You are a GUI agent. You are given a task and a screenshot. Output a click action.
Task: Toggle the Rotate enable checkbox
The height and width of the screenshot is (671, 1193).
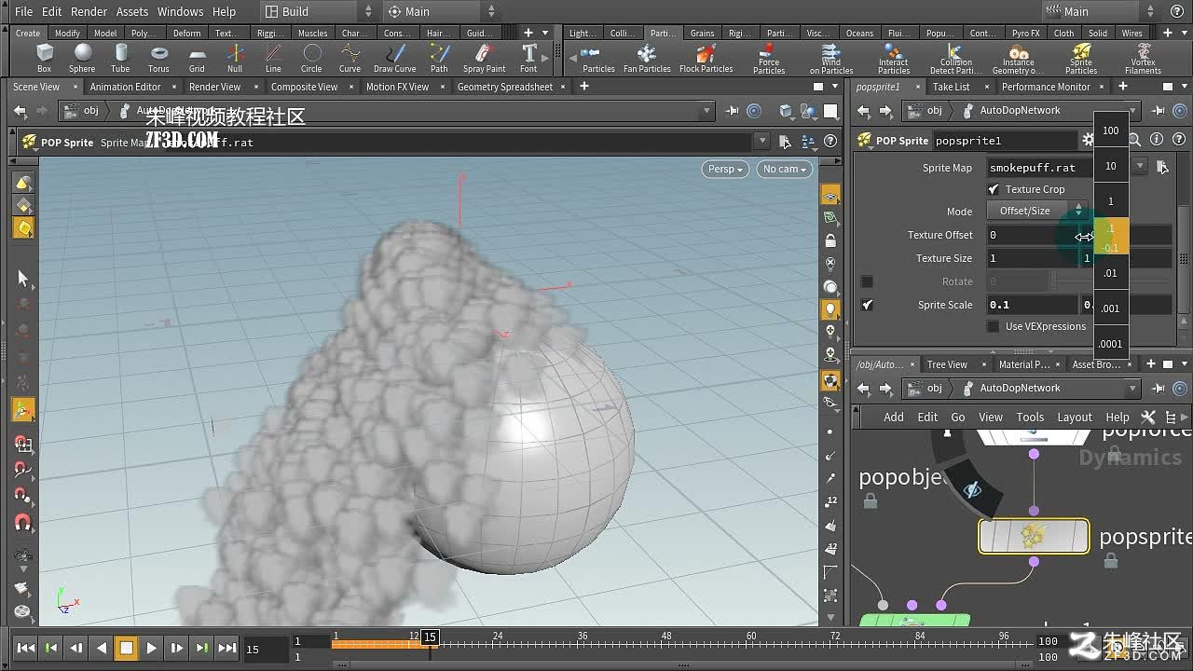(867, 281)
